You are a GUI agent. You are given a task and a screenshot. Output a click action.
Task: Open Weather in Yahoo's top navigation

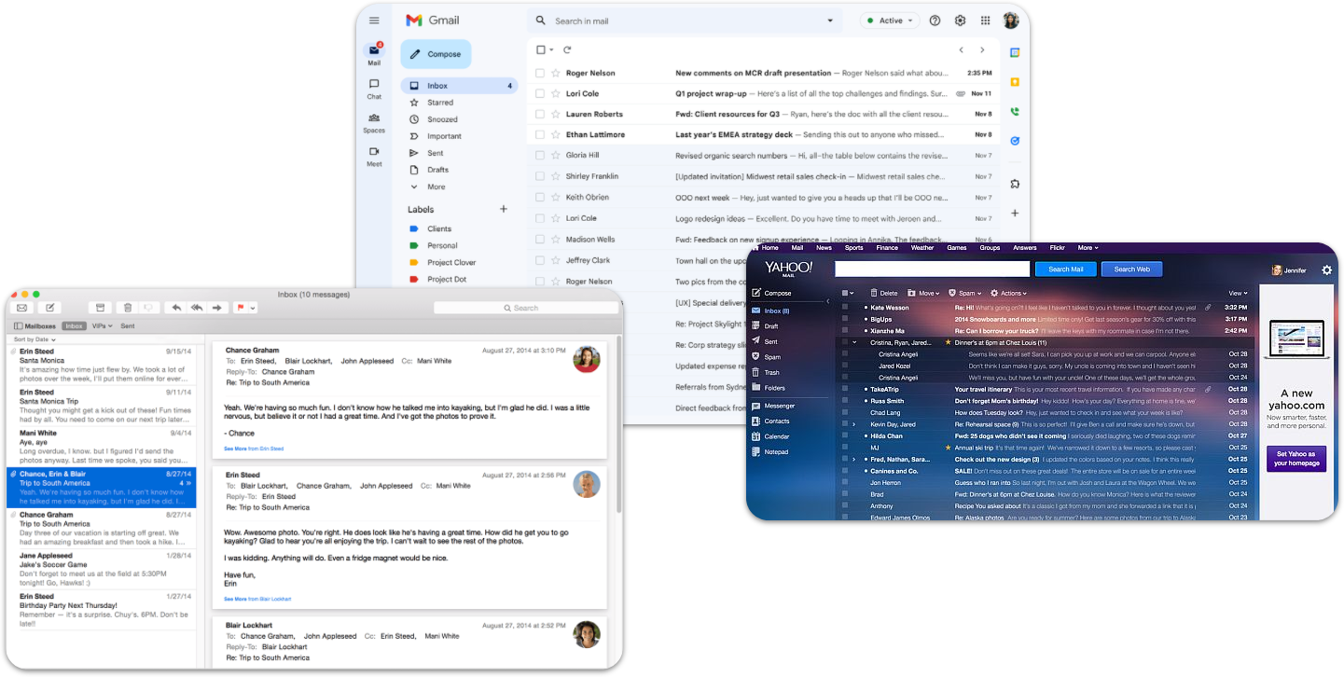tap(921, 248)
